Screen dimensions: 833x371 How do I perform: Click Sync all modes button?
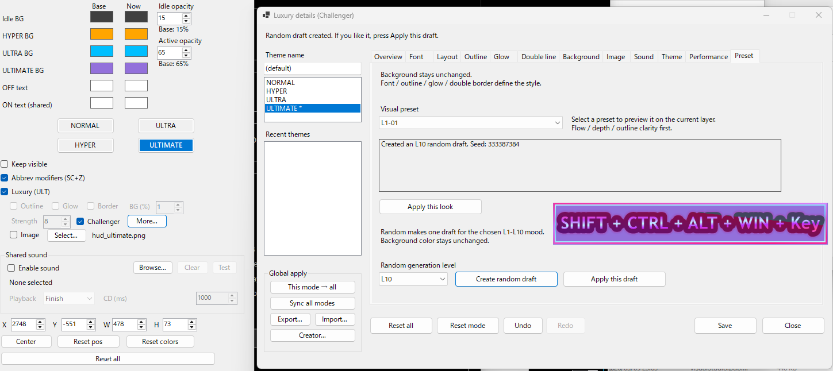click(x=312, y=303)
